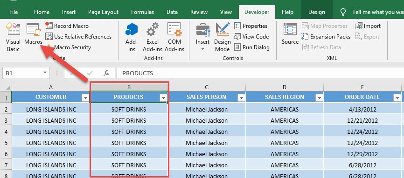Select Michael Jackson cell in row 3

tap(207, 120)
